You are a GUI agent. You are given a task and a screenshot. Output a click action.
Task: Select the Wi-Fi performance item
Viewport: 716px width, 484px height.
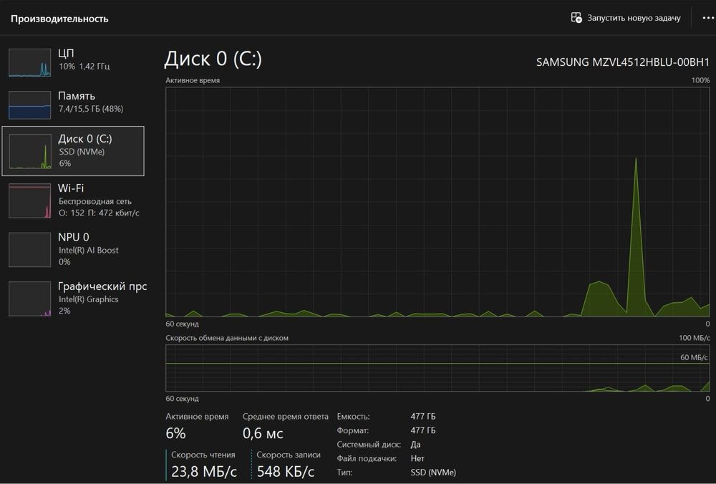(73, 200)
